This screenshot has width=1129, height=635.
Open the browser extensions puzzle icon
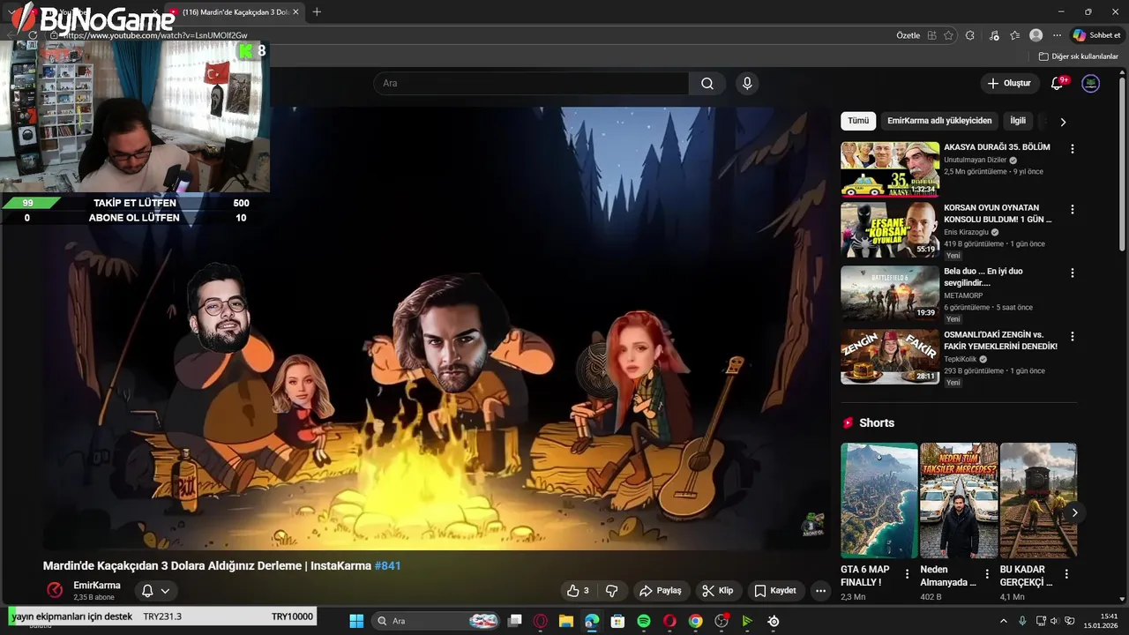(970, 35)
